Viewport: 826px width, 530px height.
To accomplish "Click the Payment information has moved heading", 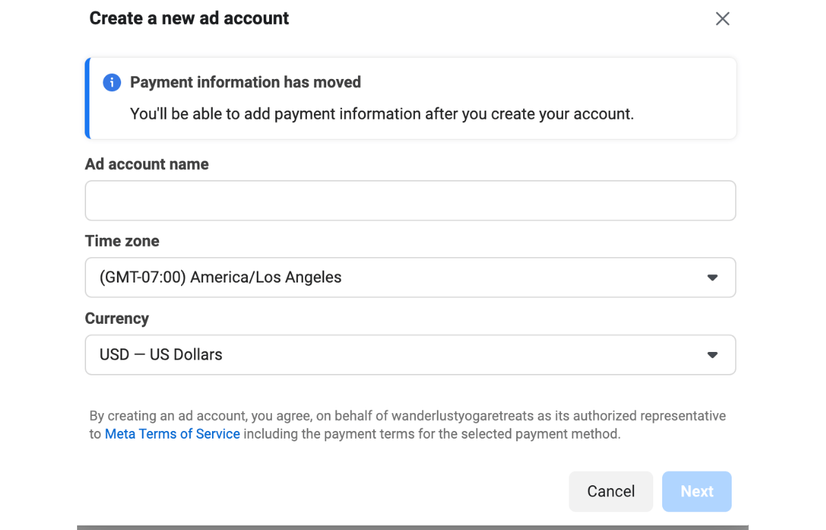I will (x=245, y=82).
